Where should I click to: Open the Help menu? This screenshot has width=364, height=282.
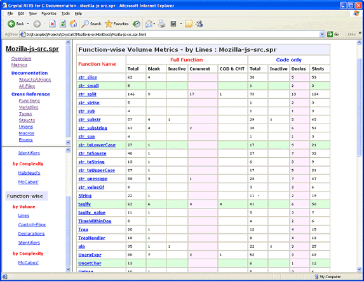78,13
